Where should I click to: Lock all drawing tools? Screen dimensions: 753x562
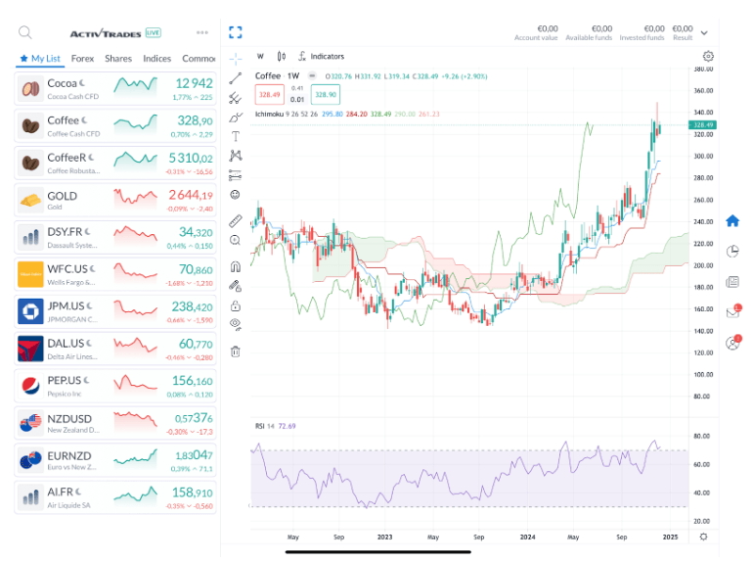pyautogui.click(x=236, y=305)
